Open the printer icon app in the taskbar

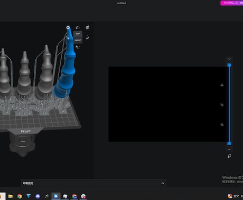coord(65,196)
